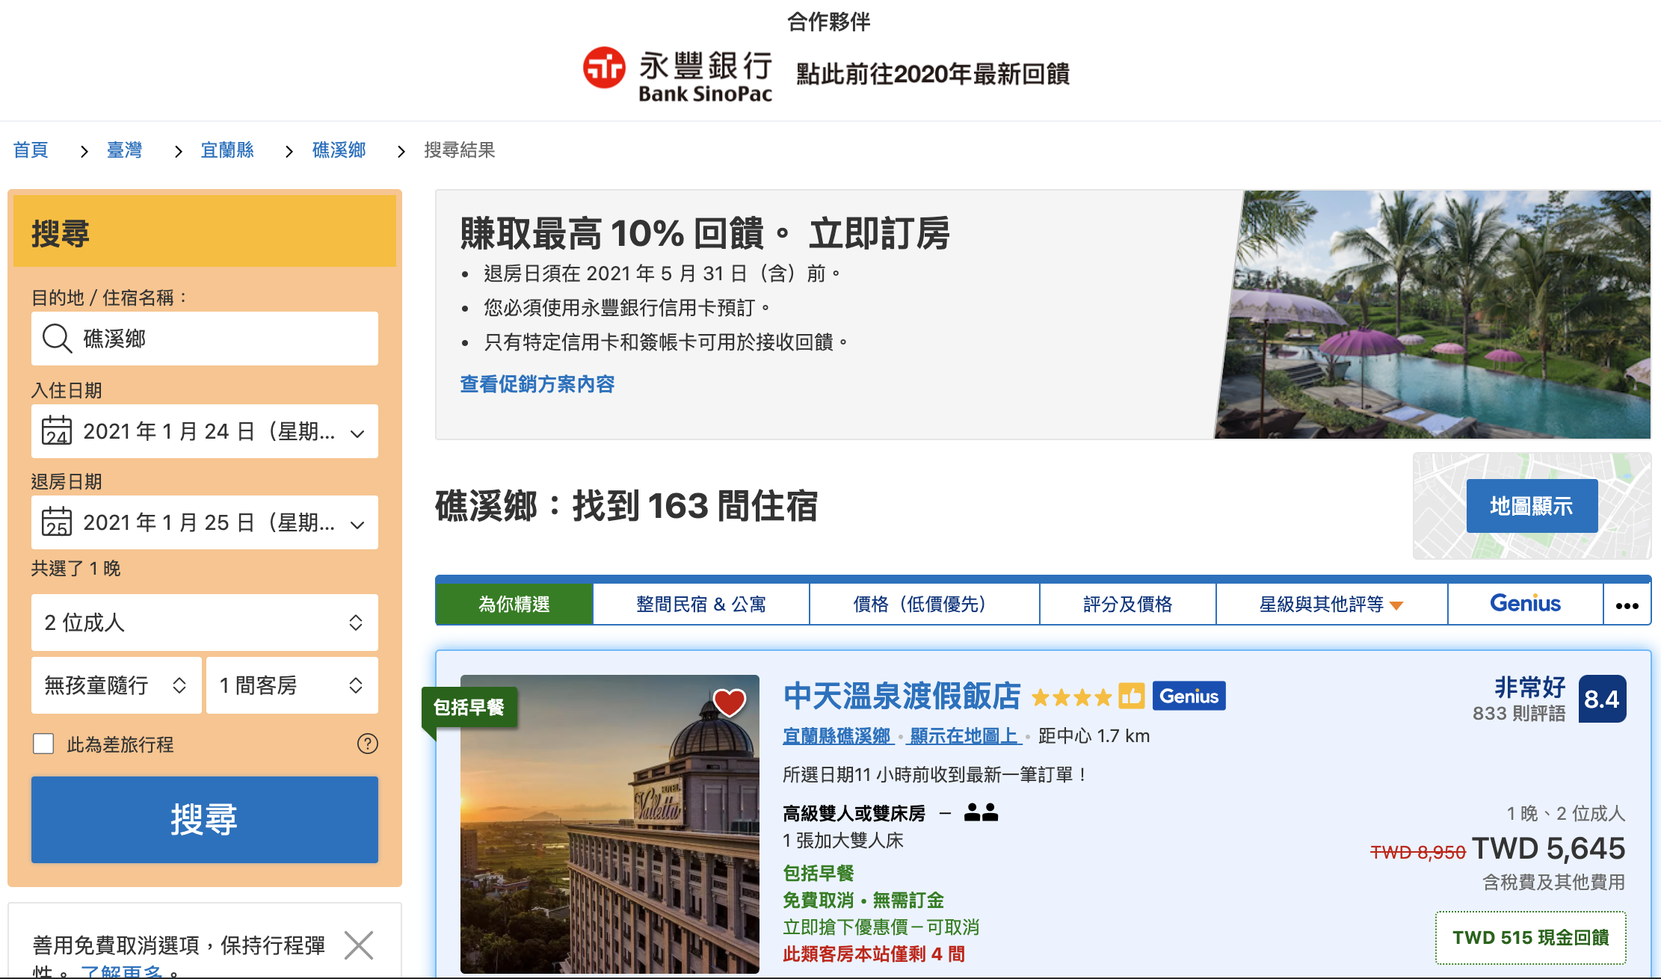The image size is (1661, 979).
Task: Open the 中天溫泉渡假飯店 hotel title link
Action: tap(902, 697)
